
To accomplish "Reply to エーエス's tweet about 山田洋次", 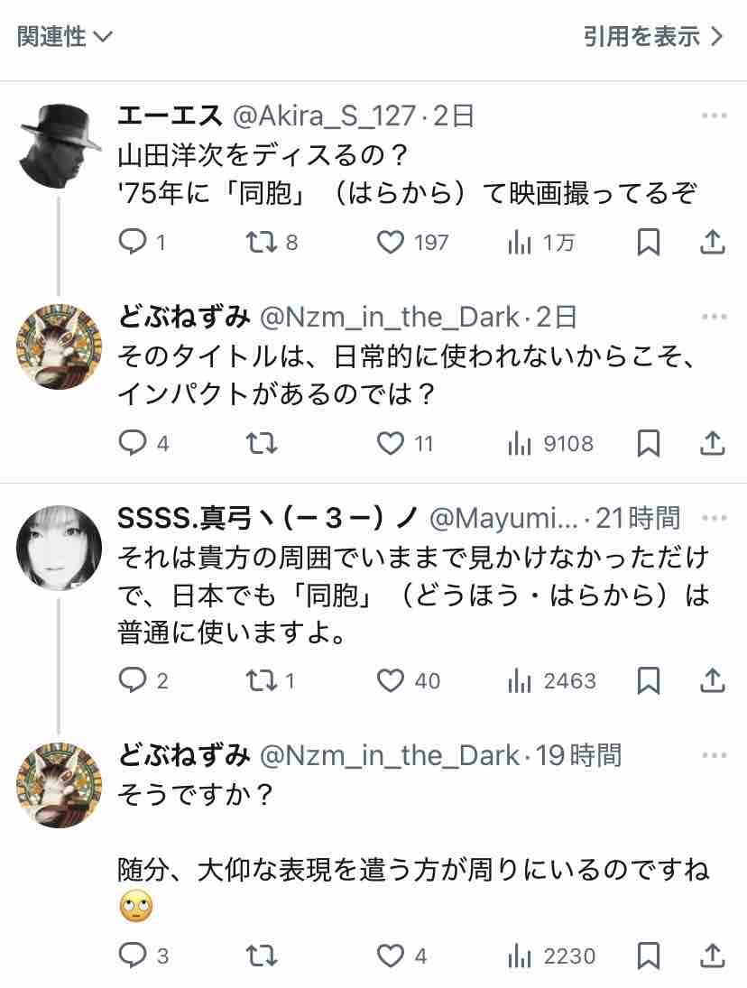I will [x=133, y=242].
